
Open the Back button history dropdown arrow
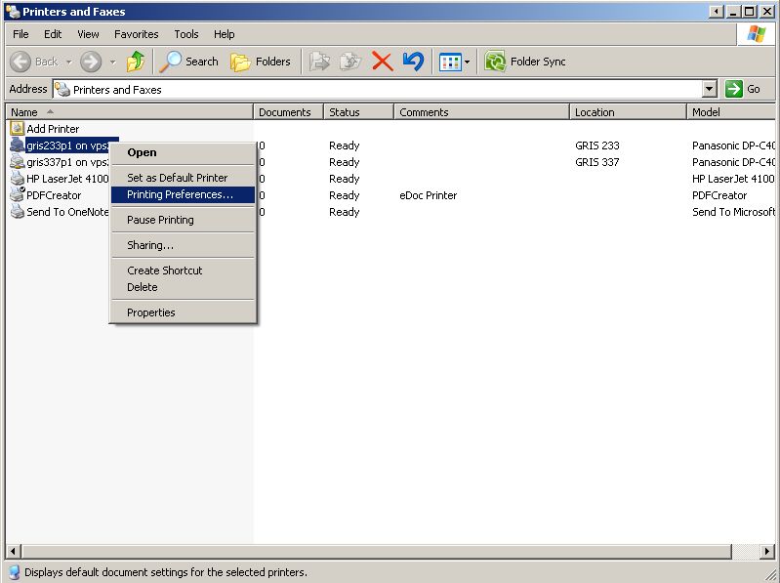(68, 62)
